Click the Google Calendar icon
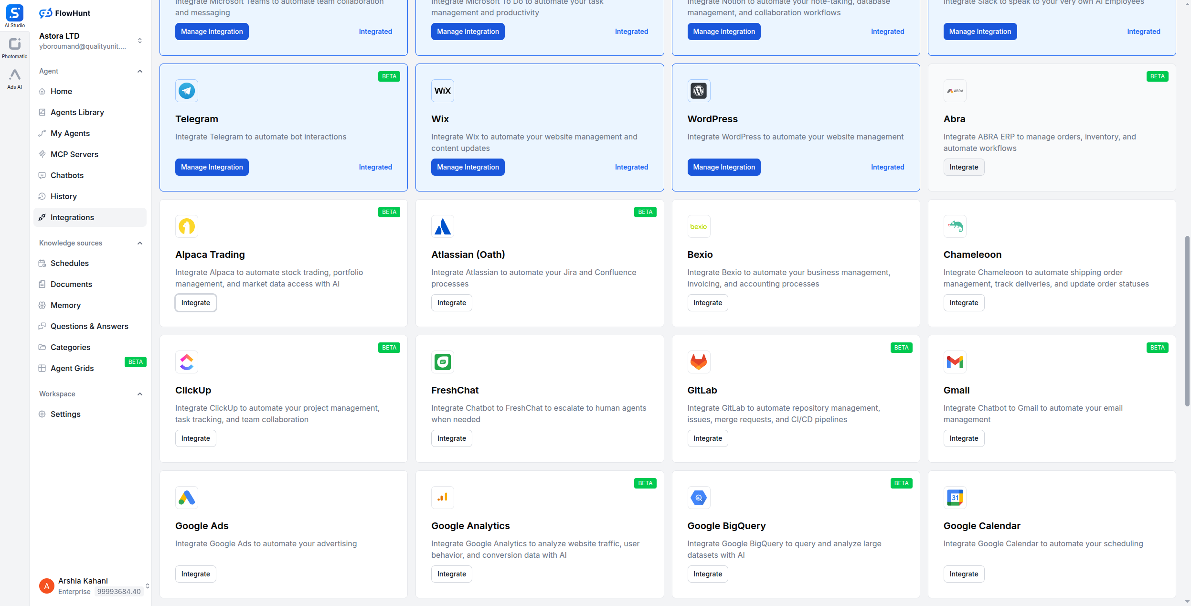Screen dimensions: 1191x606 pyautogui.click(x=954, y=498)
